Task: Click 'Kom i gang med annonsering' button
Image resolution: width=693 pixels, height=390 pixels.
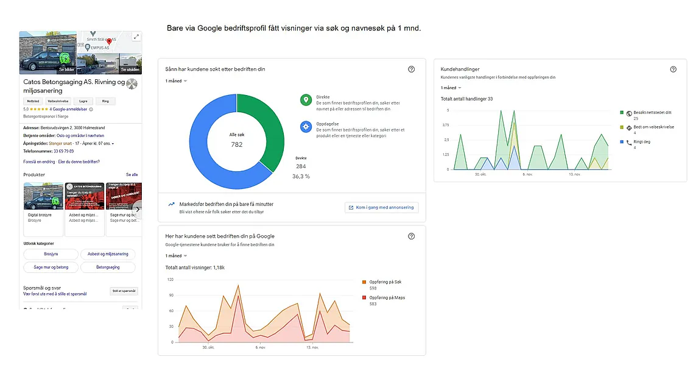Action: click(x=381, y=207)
